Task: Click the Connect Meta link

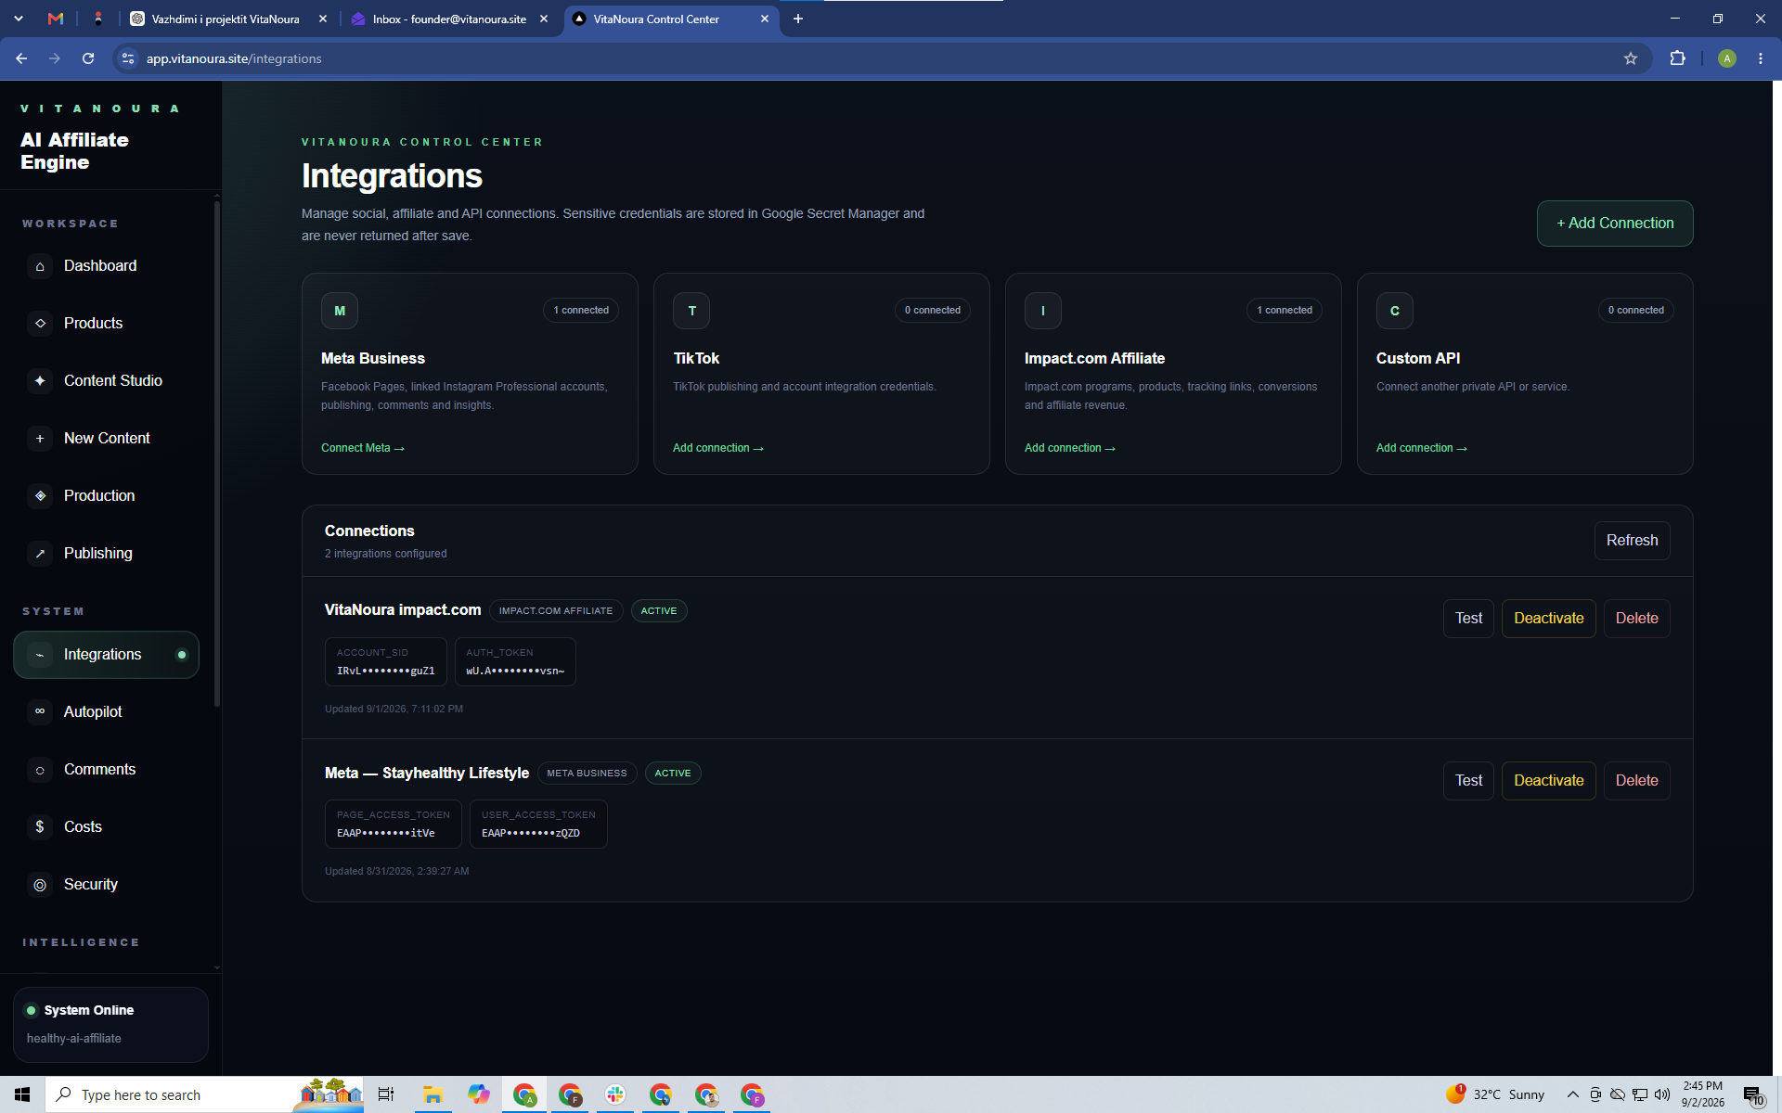Action: point(363,448)
